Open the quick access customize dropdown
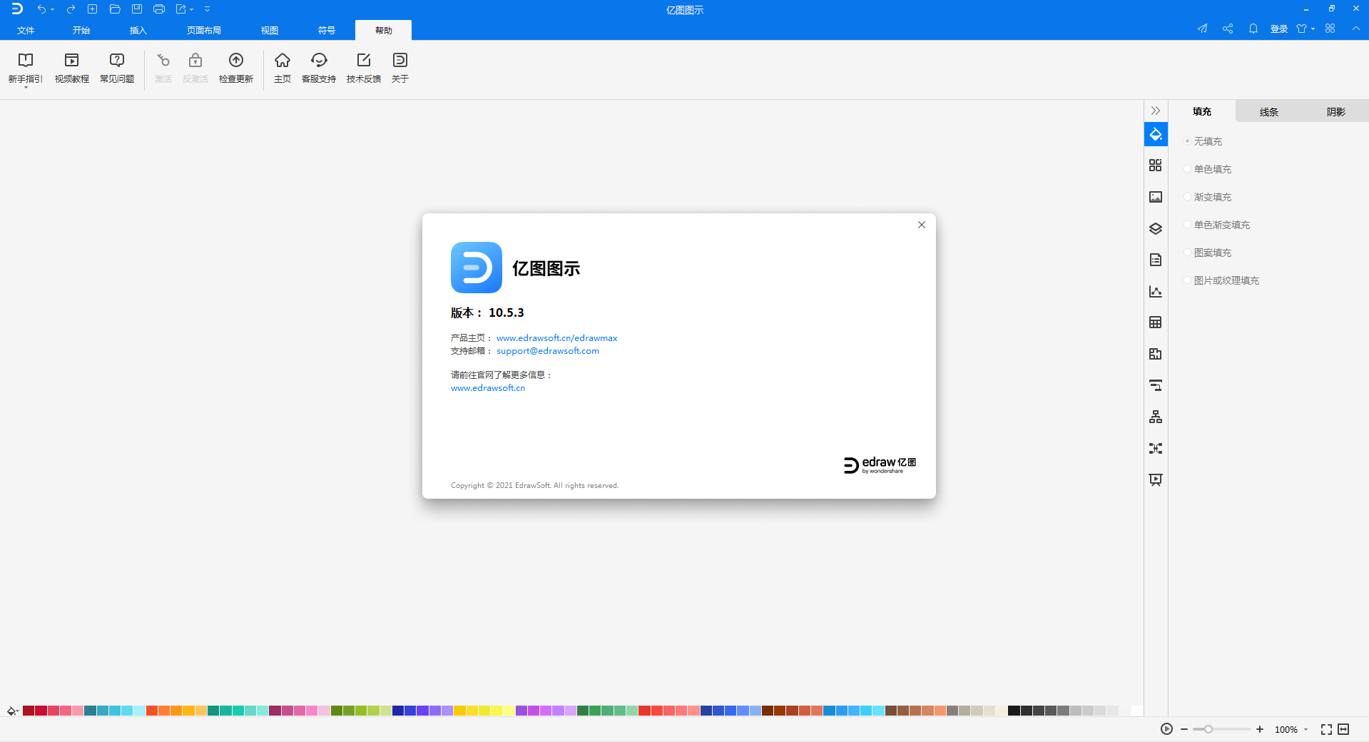The height and width of the screenshot is (742, 1369). (208, 9)
